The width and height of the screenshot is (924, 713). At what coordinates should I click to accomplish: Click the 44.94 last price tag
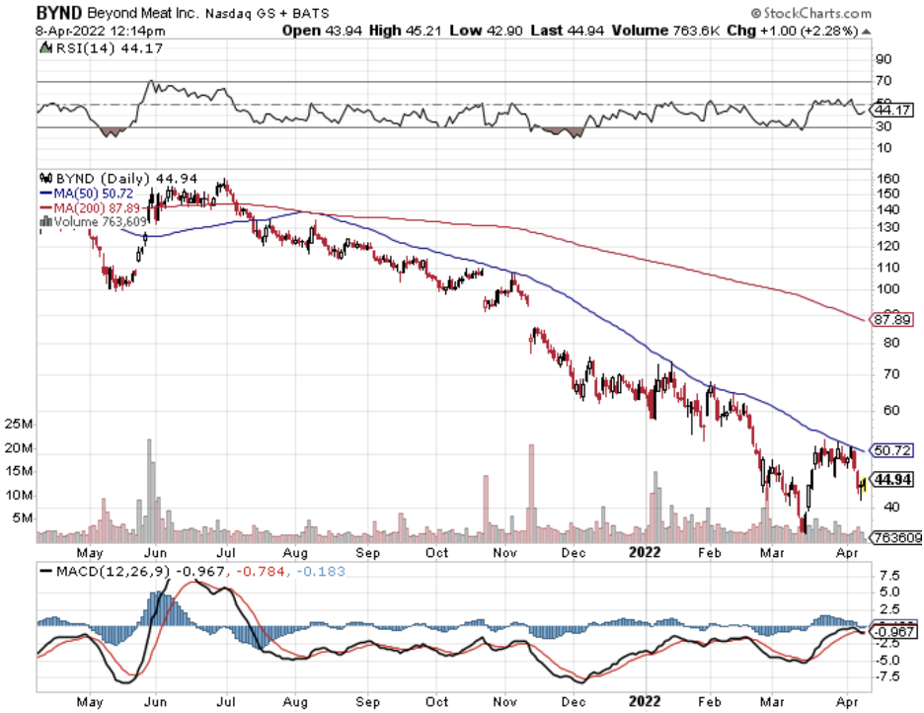pyautogui.click(x=893, y=480)
